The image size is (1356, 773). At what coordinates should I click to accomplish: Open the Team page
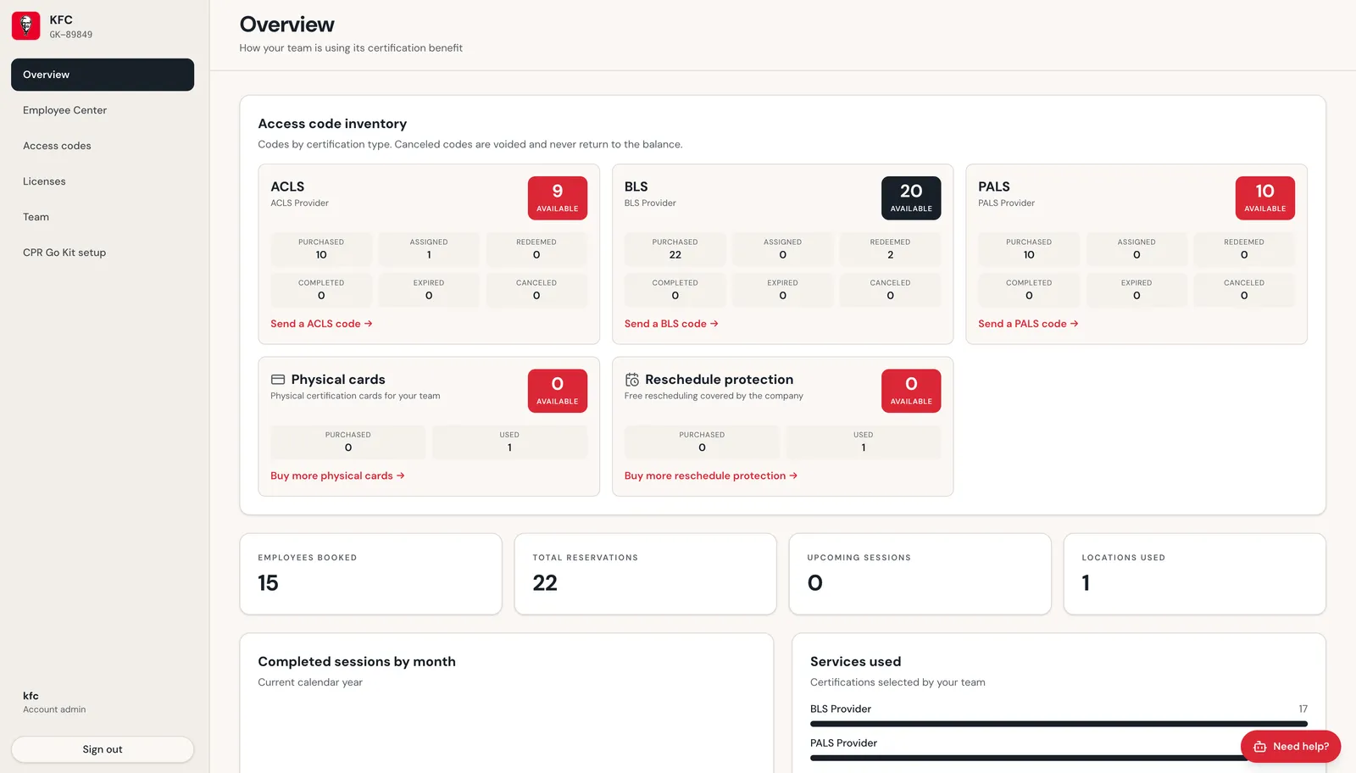[x=103, y=217]
